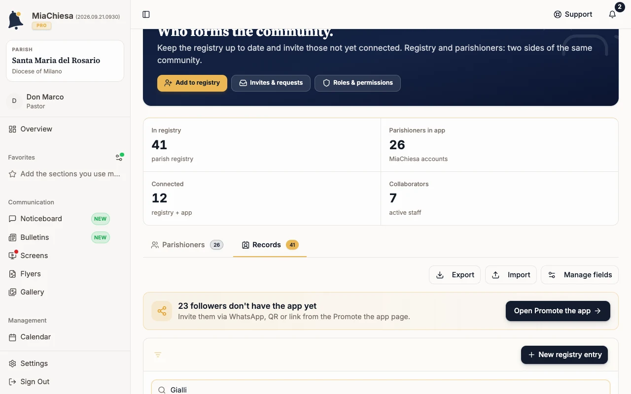
Task: Click the Calendar icon in the sidebar
Action: click(x=12, y=337)
